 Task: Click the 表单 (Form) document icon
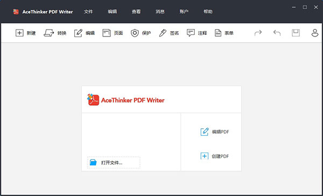click(218, 33)
